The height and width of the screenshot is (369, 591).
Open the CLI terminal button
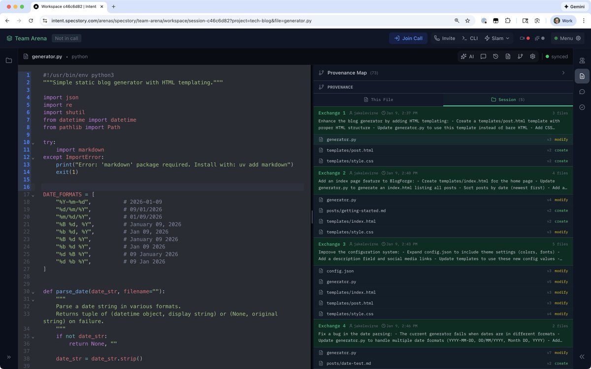(x=470, y=38)
